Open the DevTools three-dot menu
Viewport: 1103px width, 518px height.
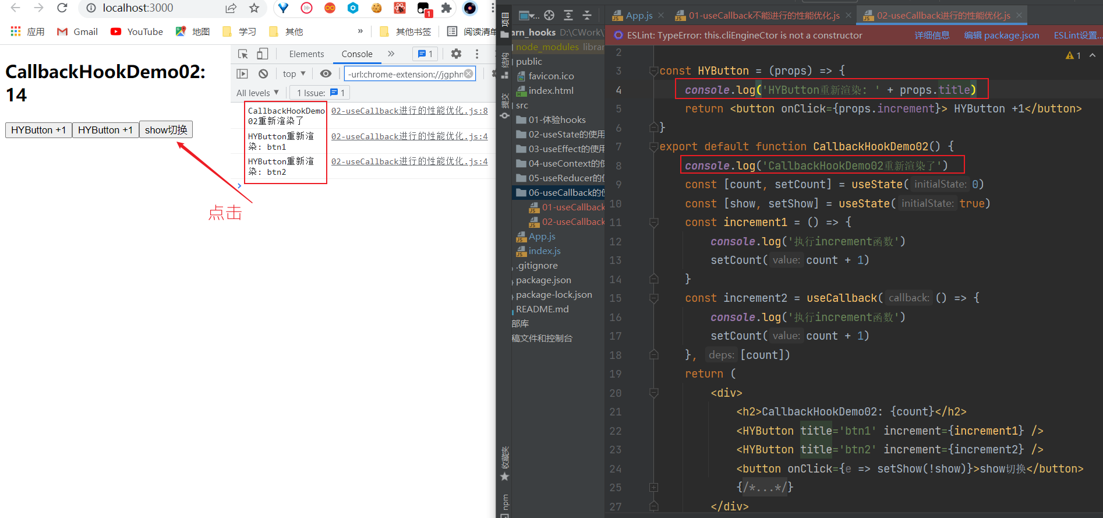[x=477, y=54]
